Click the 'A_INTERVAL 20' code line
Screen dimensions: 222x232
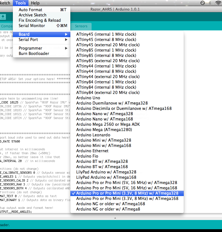click(28, 161)
